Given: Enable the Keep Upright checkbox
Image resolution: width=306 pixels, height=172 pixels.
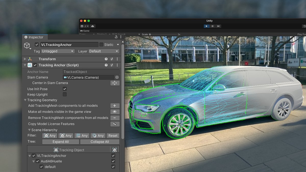Looking at the screenshot, I should (x=65, y=95).
